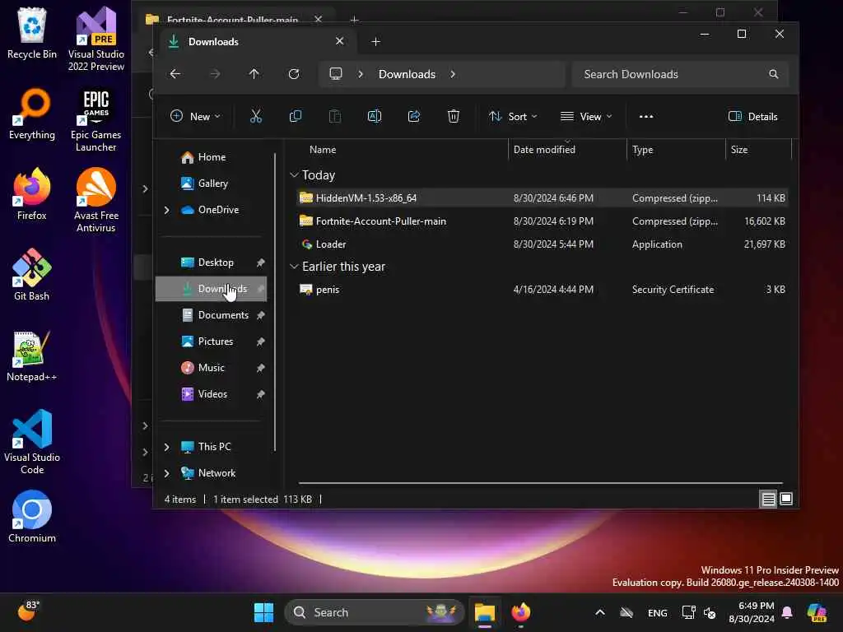The image size is (843, 632).
Task: Open Notepad++ desktop shortcut
Action: coord(32,355)
